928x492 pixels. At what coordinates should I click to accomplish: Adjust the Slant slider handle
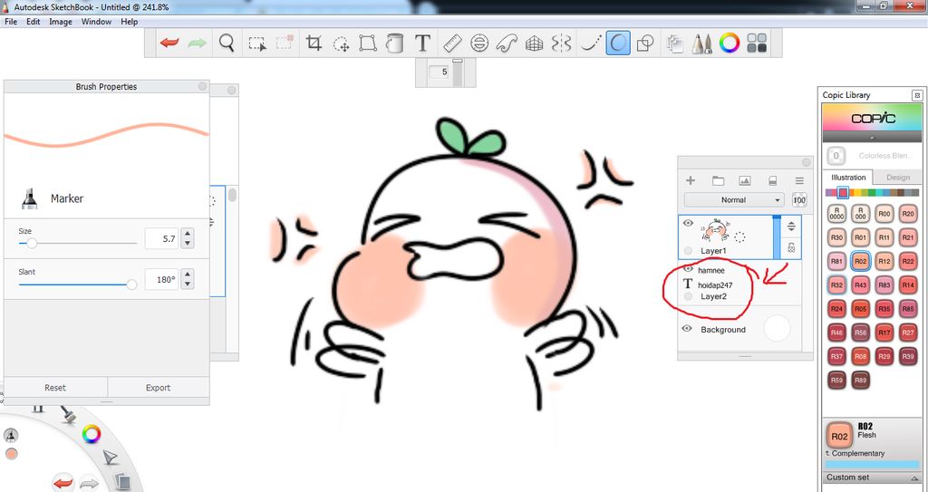tap(131, 285)
